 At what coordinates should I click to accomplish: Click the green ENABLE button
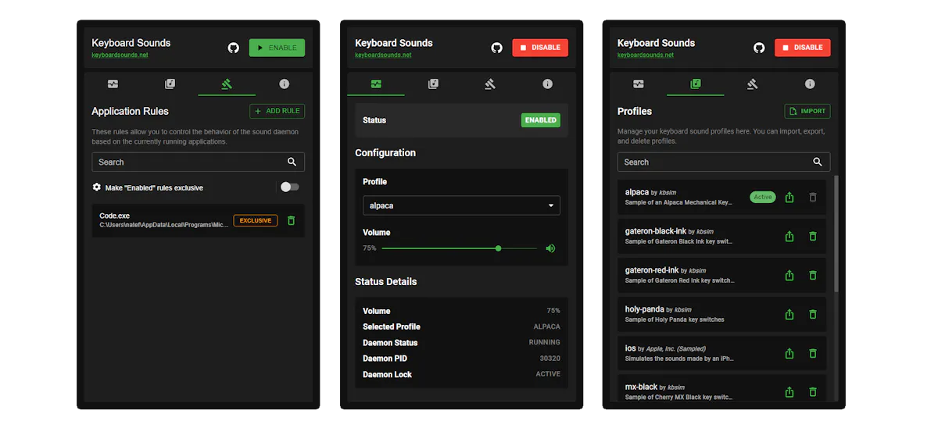point(277,48)
